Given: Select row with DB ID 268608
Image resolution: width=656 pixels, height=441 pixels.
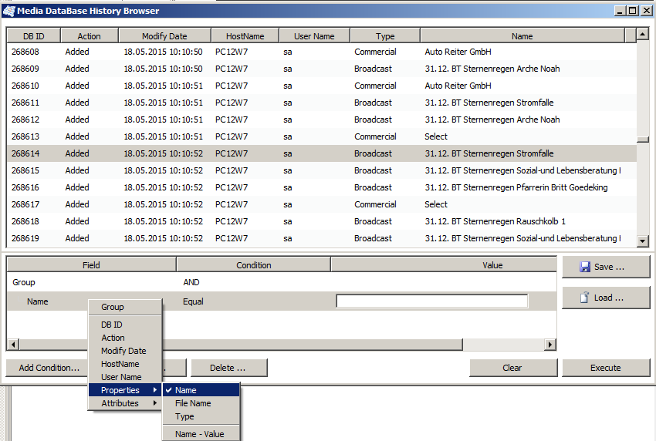Looking at the screenshot, I should click(322, 52).
